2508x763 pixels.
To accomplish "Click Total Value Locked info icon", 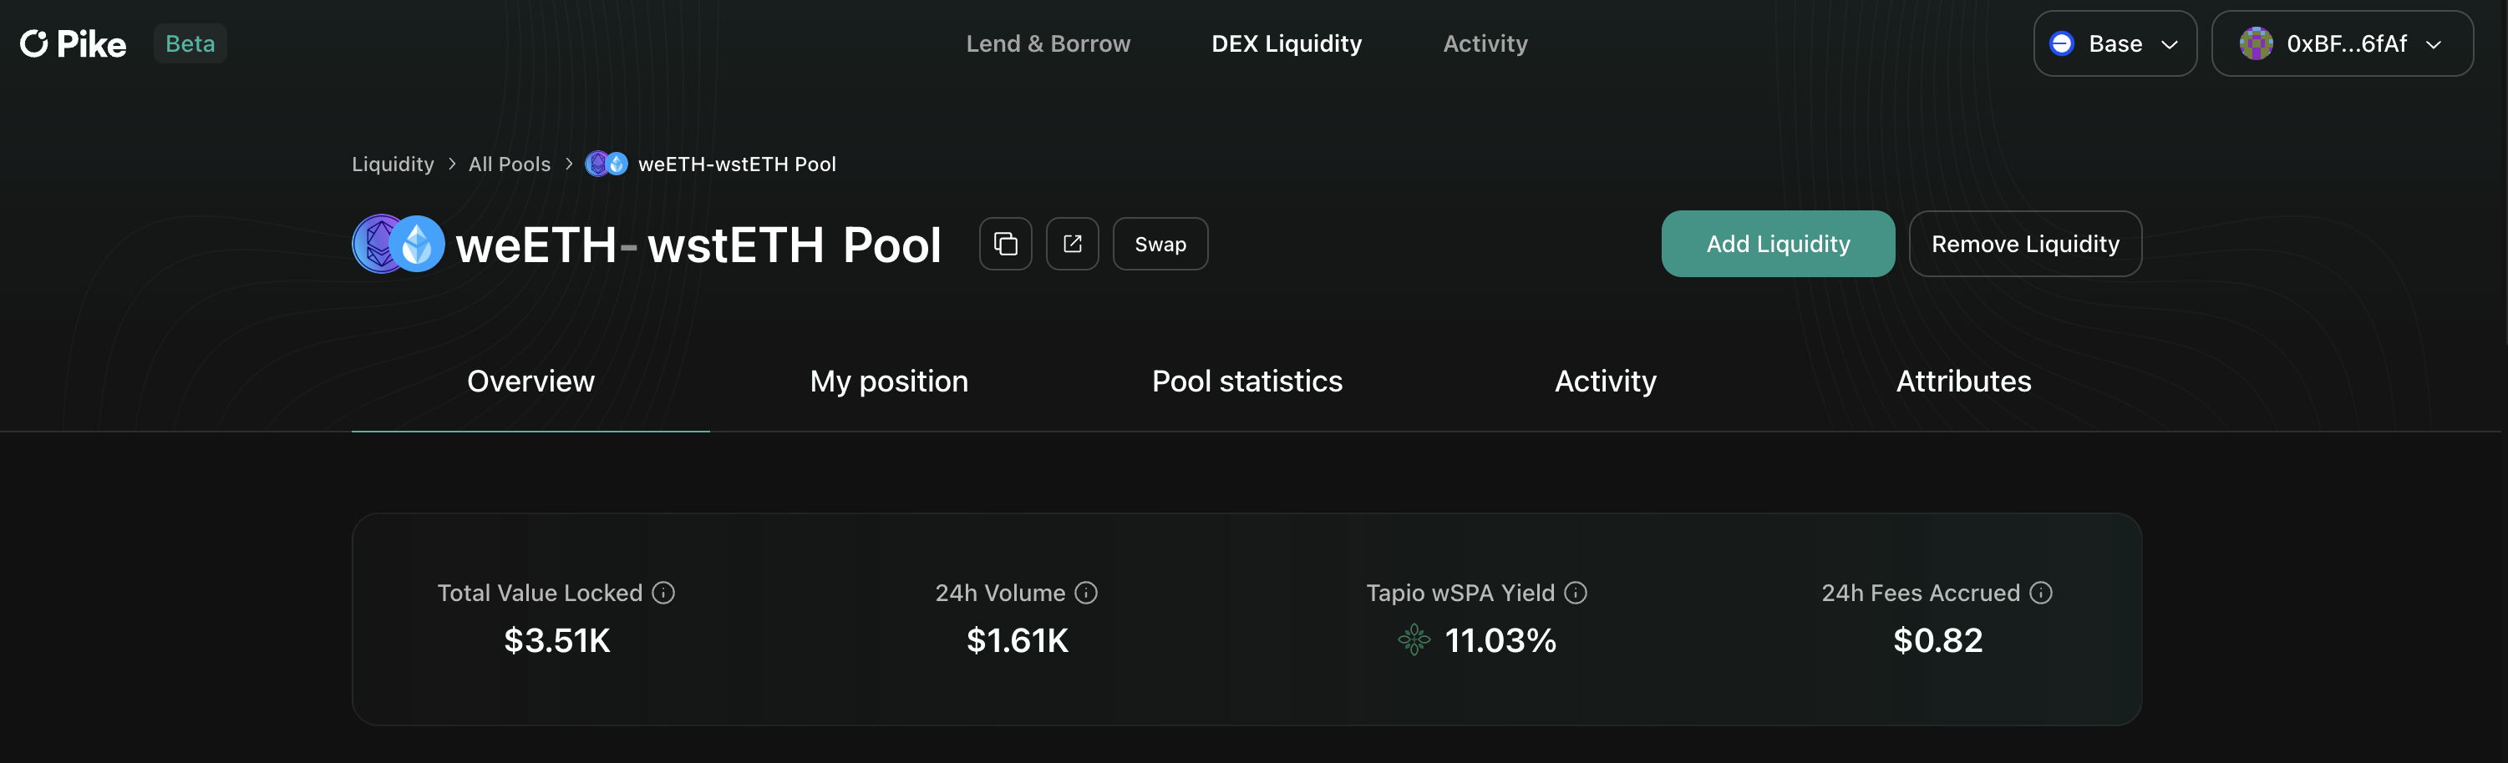I will (x=663, y=593).
